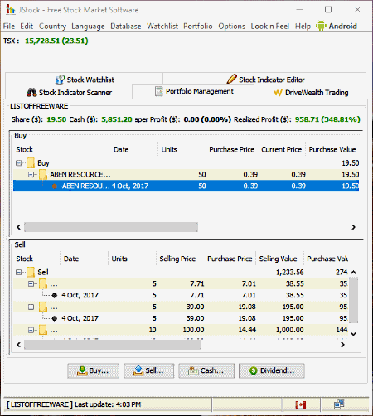This screenshot has width=373, height=416.
Task: Click the Sell table right scroll arrow
Action: point(342,345)
